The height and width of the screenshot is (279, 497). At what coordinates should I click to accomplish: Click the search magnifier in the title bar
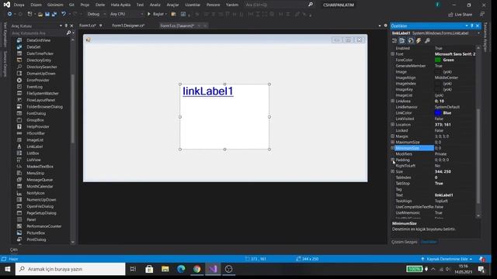pos(311,5)
